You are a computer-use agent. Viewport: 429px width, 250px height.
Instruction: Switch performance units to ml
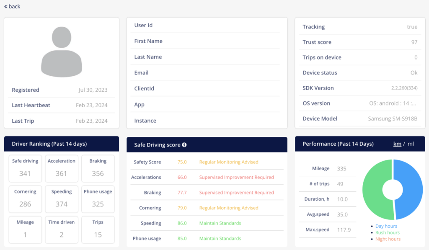[x=411, y=144]
